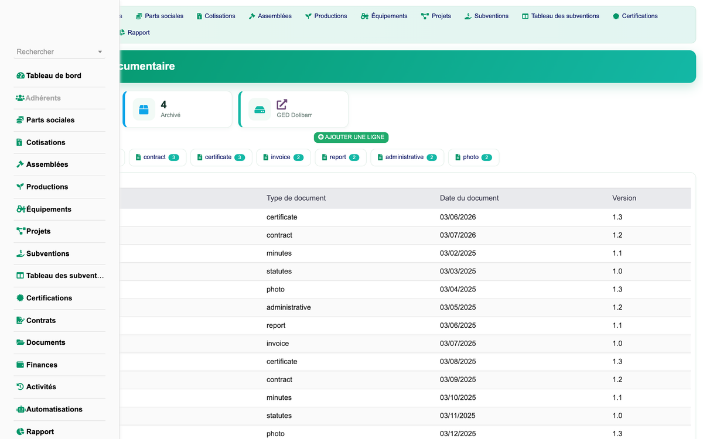Click the date 03/02/2025 cell
The image size is (703, 439).
(x=458, y=253)
